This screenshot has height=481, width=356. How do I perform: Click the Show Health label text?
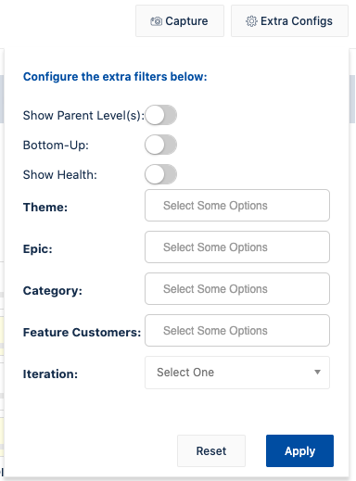[60, 175]
